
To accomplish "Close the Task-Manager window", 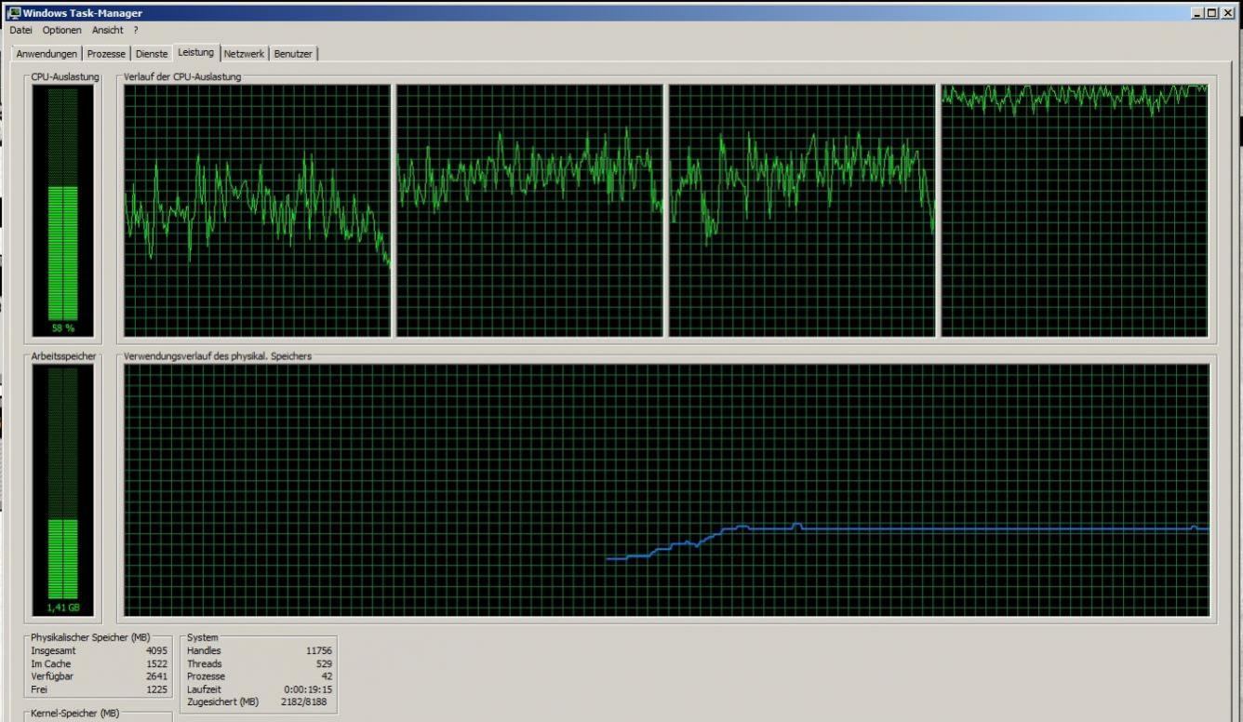I will (x=1227, y=13).
